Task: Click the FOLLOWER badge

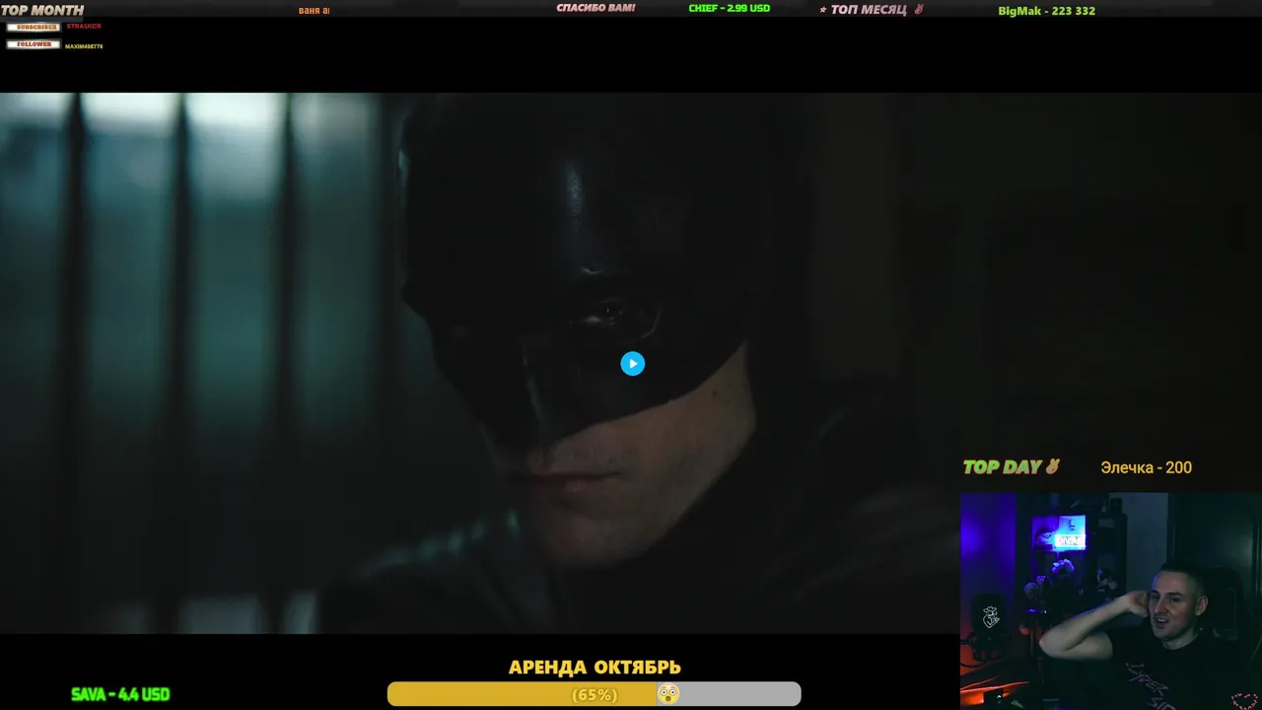Action: [x=34, y=44]
